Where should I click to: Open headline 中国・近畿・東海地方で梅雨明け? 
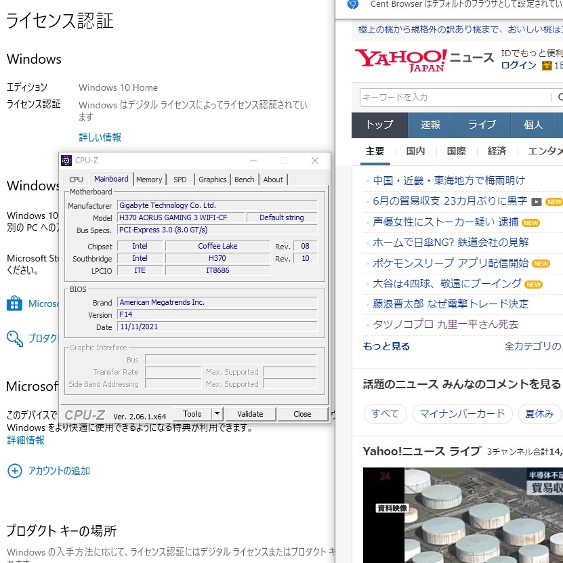(449, 180)
